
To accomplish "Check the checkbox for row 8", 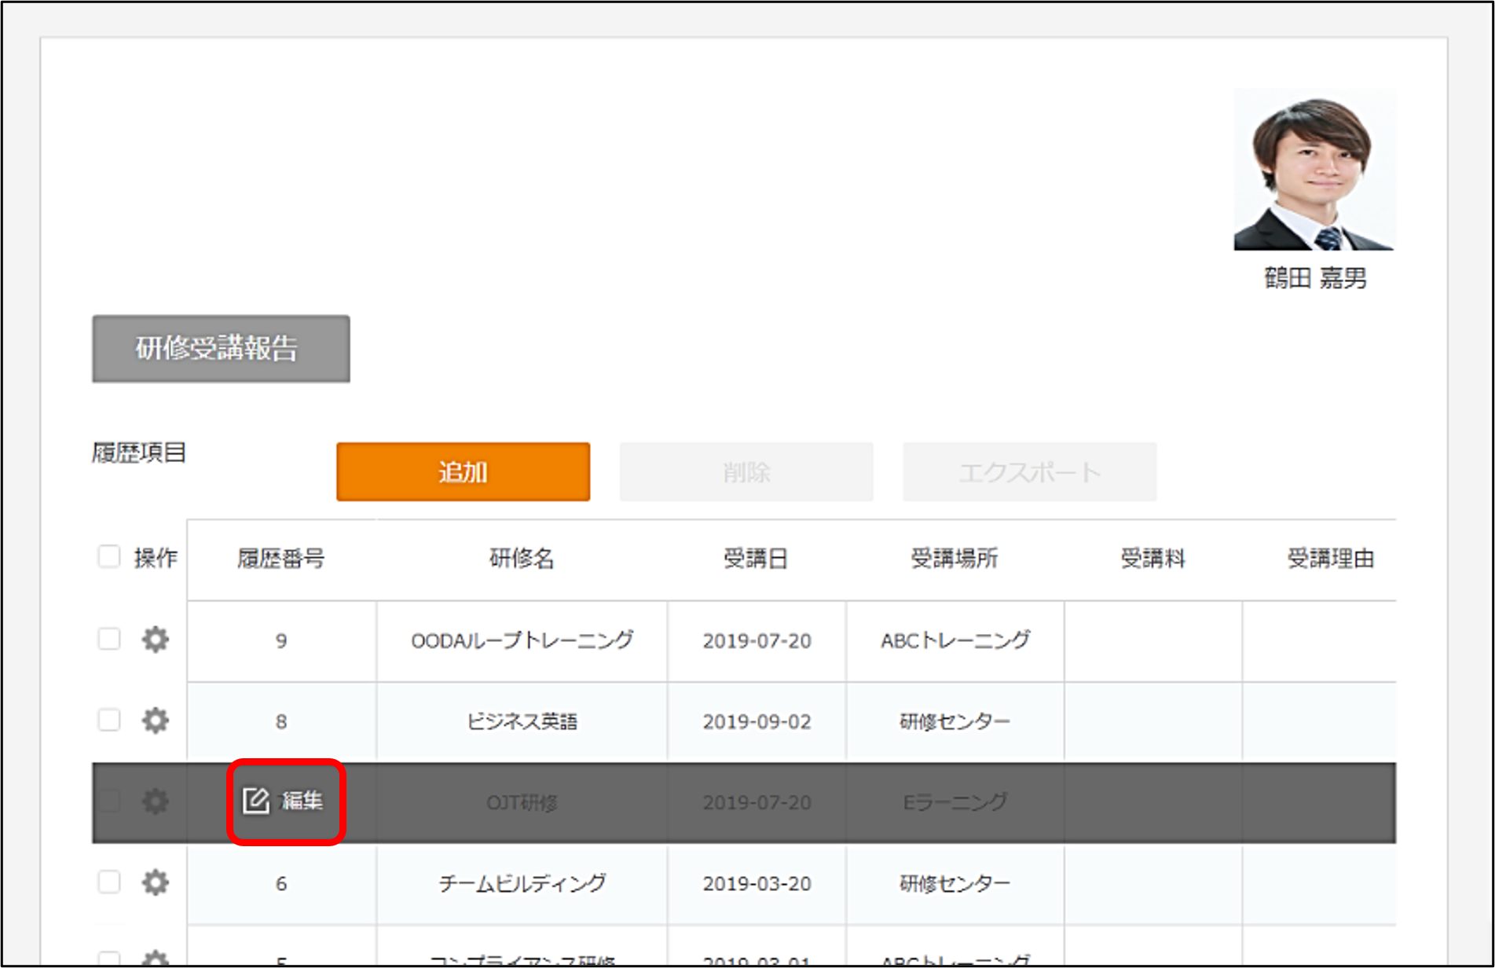I will (x=109, y=720).
